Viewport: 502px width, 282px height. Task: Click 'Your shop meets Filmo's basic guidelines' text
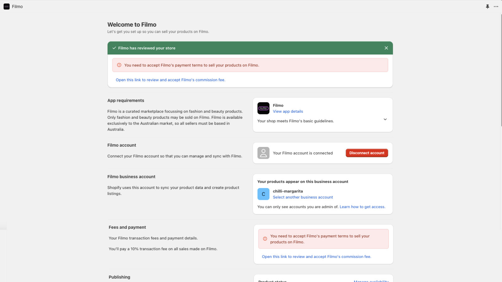click(296, 121)
